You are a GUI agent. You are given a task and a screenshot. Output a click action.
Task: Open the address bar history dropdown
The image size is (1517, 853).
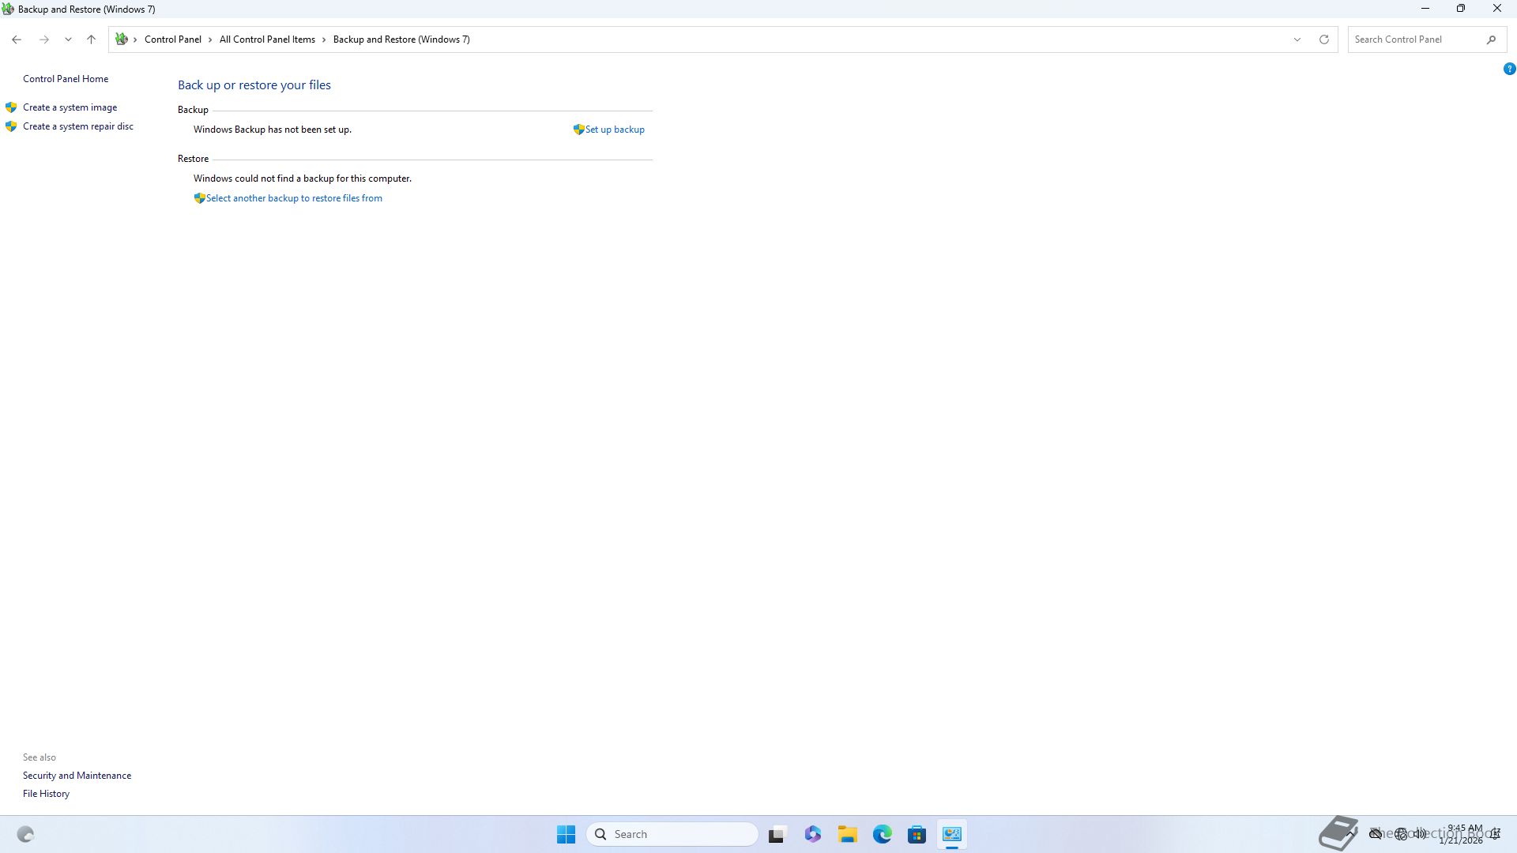1297,39
